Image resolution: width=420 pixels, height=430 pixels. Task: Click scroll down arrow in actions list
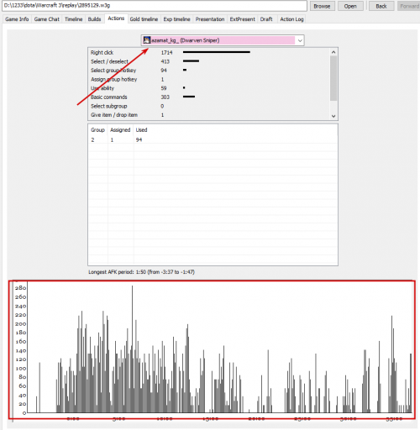pos(333,116)
